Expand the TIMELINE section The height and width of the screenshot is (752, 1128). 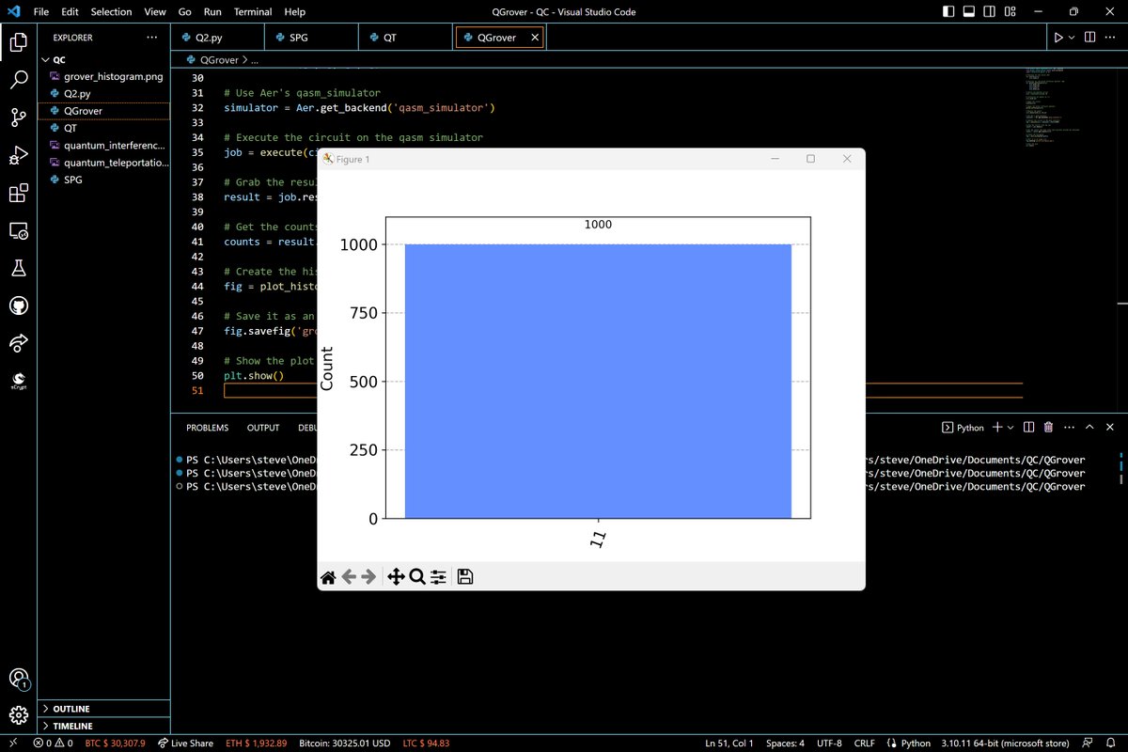(x=72, y=727)
